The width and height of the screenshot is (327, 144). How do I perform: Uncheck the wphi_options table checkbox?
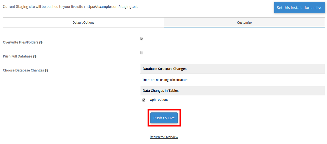144,100
